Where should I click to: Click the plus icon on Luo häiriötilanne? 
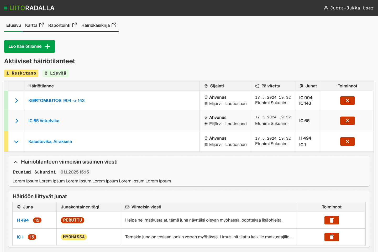[48, 46]
